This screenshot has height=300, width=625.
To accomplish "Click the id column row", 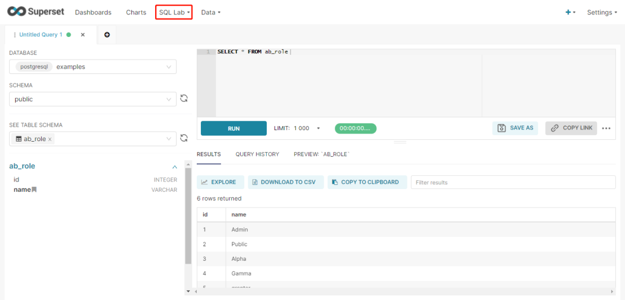I will pyautogui.click(x=95, y=180).
